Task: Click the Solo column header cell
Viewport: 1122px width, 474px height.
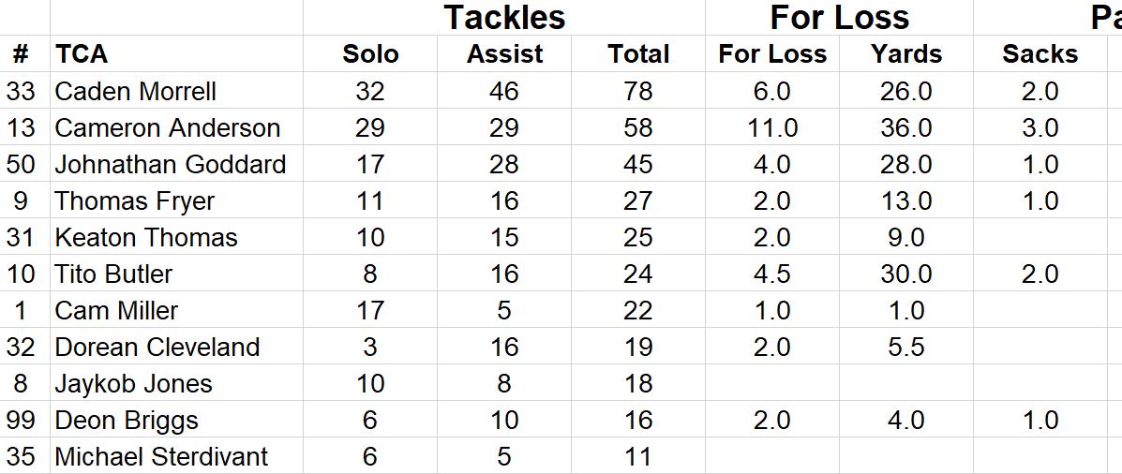Action: click(370, 54)
